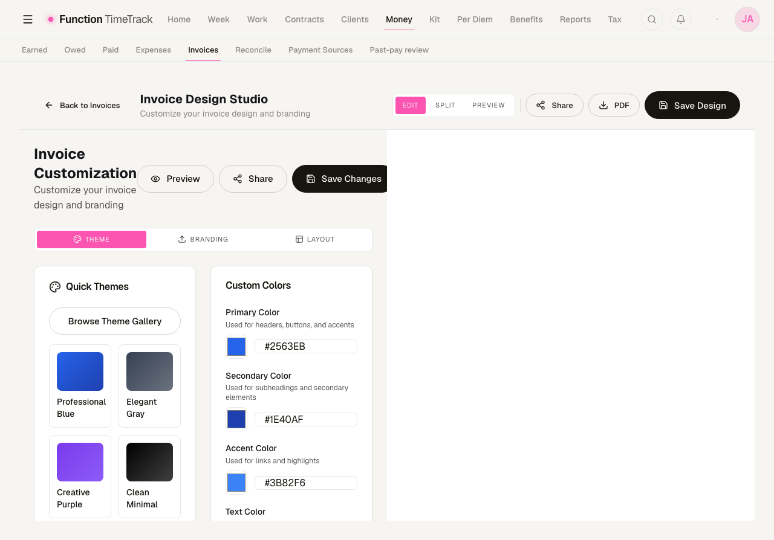This screenshot has height=540, width=774.
Task: Click the Save Design button
Action: click(692, 105)
